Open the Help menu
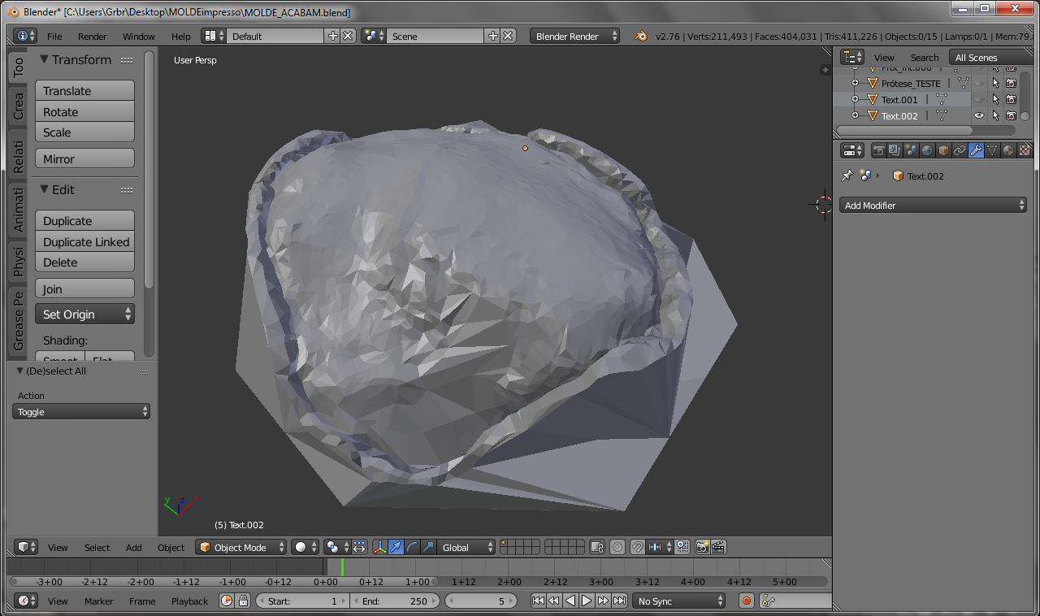Screen dimensions: 1040x616 pos(181,37)
